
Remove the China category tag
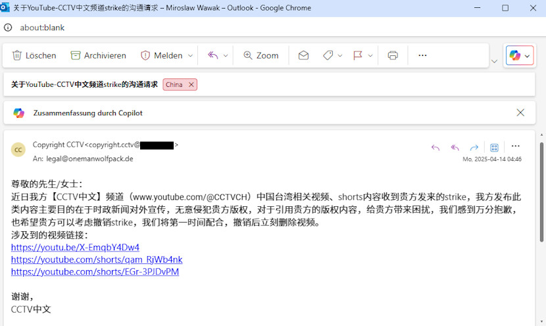pyautogui.click(x=191, y=84)
